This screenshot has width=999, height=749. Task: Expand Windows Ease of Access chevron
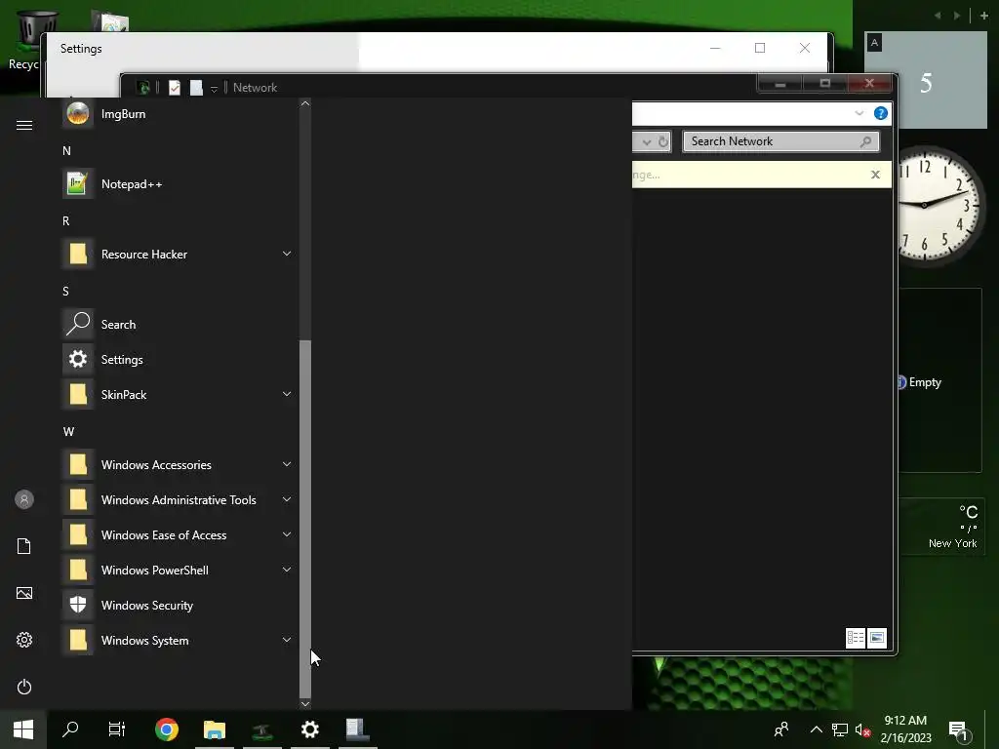287,533
